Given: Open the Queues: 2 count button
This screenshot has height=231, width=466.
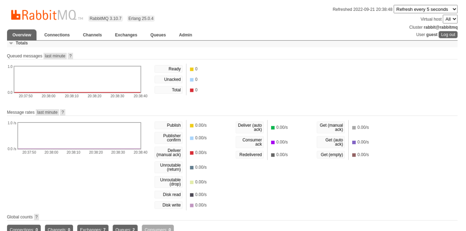Looking at the screenshot, I should pos(125,228).
